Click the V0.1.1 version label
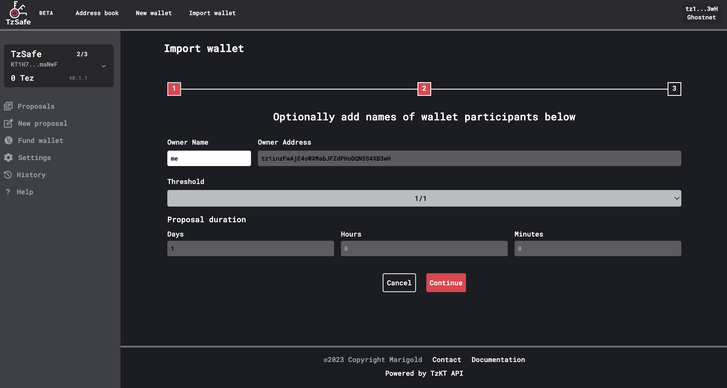This screenshot has height=388, width=727. [78, 78]
